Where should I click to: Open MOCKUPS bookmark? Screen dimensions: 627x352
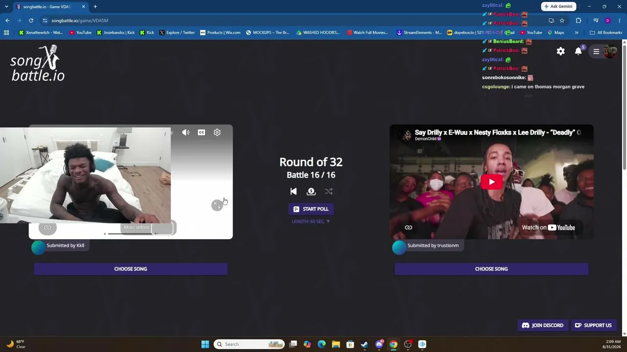(x=267, y=33)
